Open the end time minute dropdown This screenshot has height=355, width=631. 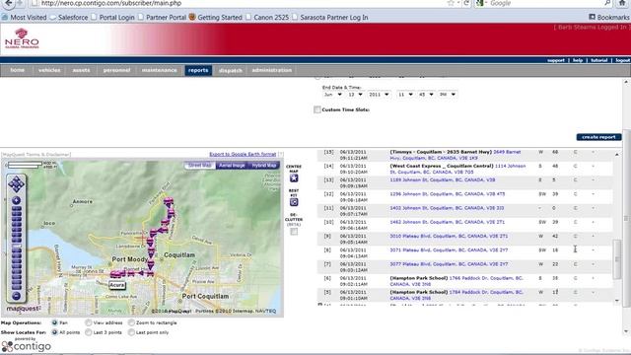[x=426, y=95]
